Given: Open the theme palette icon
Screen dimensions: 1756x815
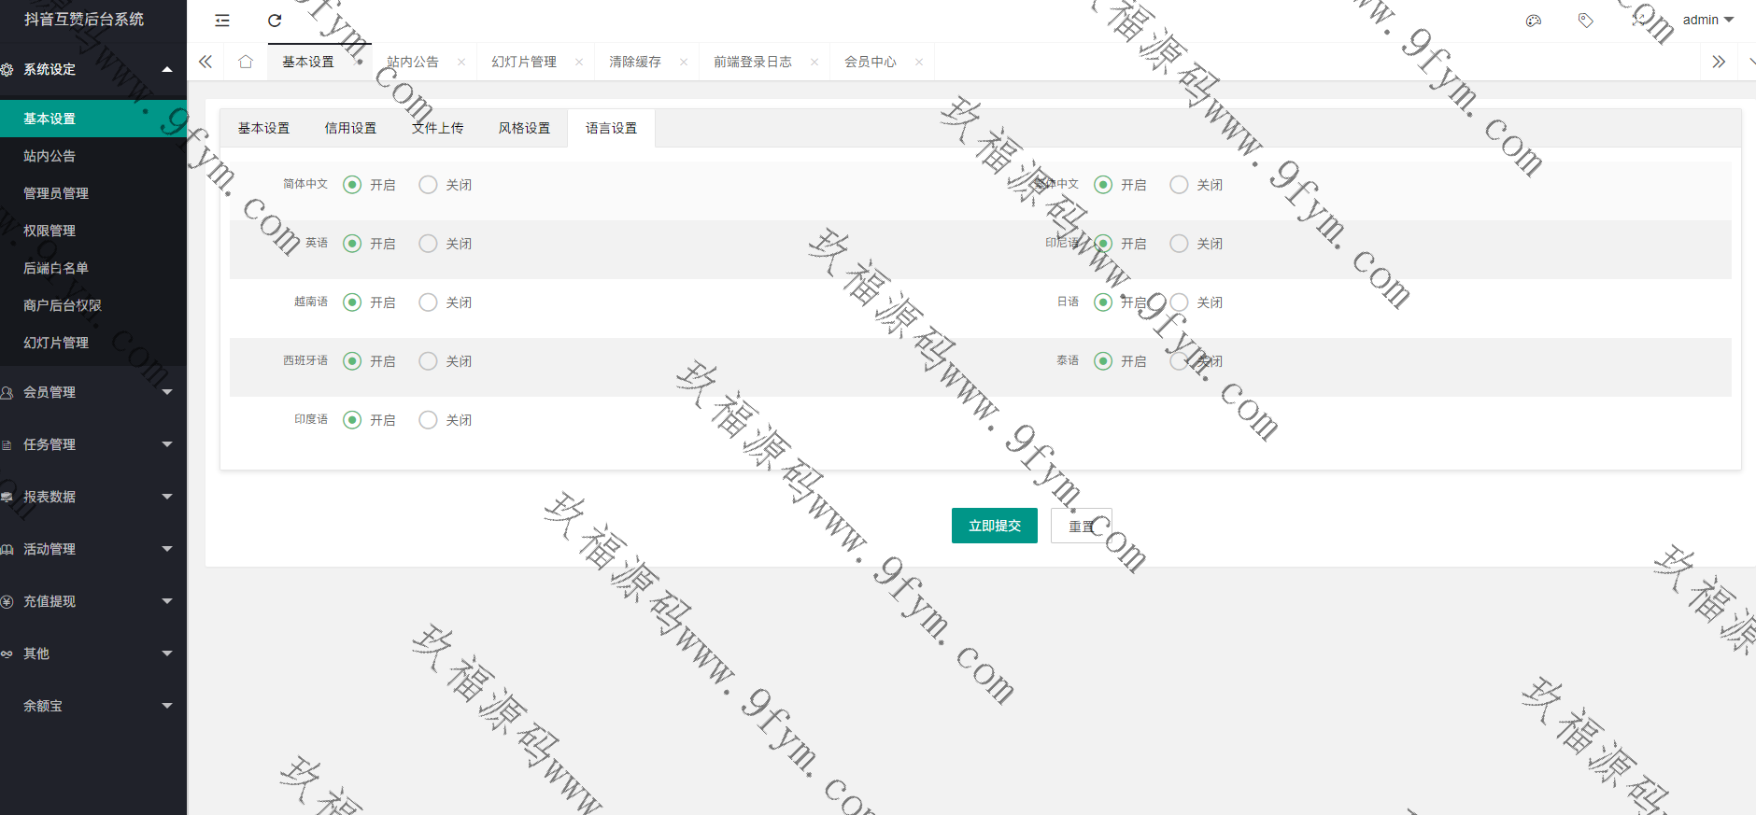Looking at the screenshot, I should [x=1533, y=21].
